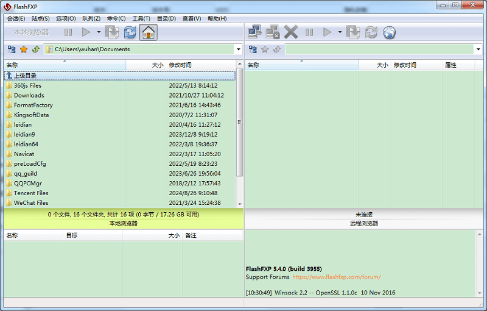Click the Disconnect icon in remote toolbar
The height and width of the screenshot is (311, 487).
coord(273,32)
